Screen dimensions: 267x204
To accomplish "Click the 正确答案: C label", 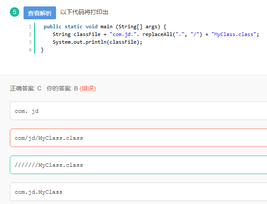I will [26, 89].
